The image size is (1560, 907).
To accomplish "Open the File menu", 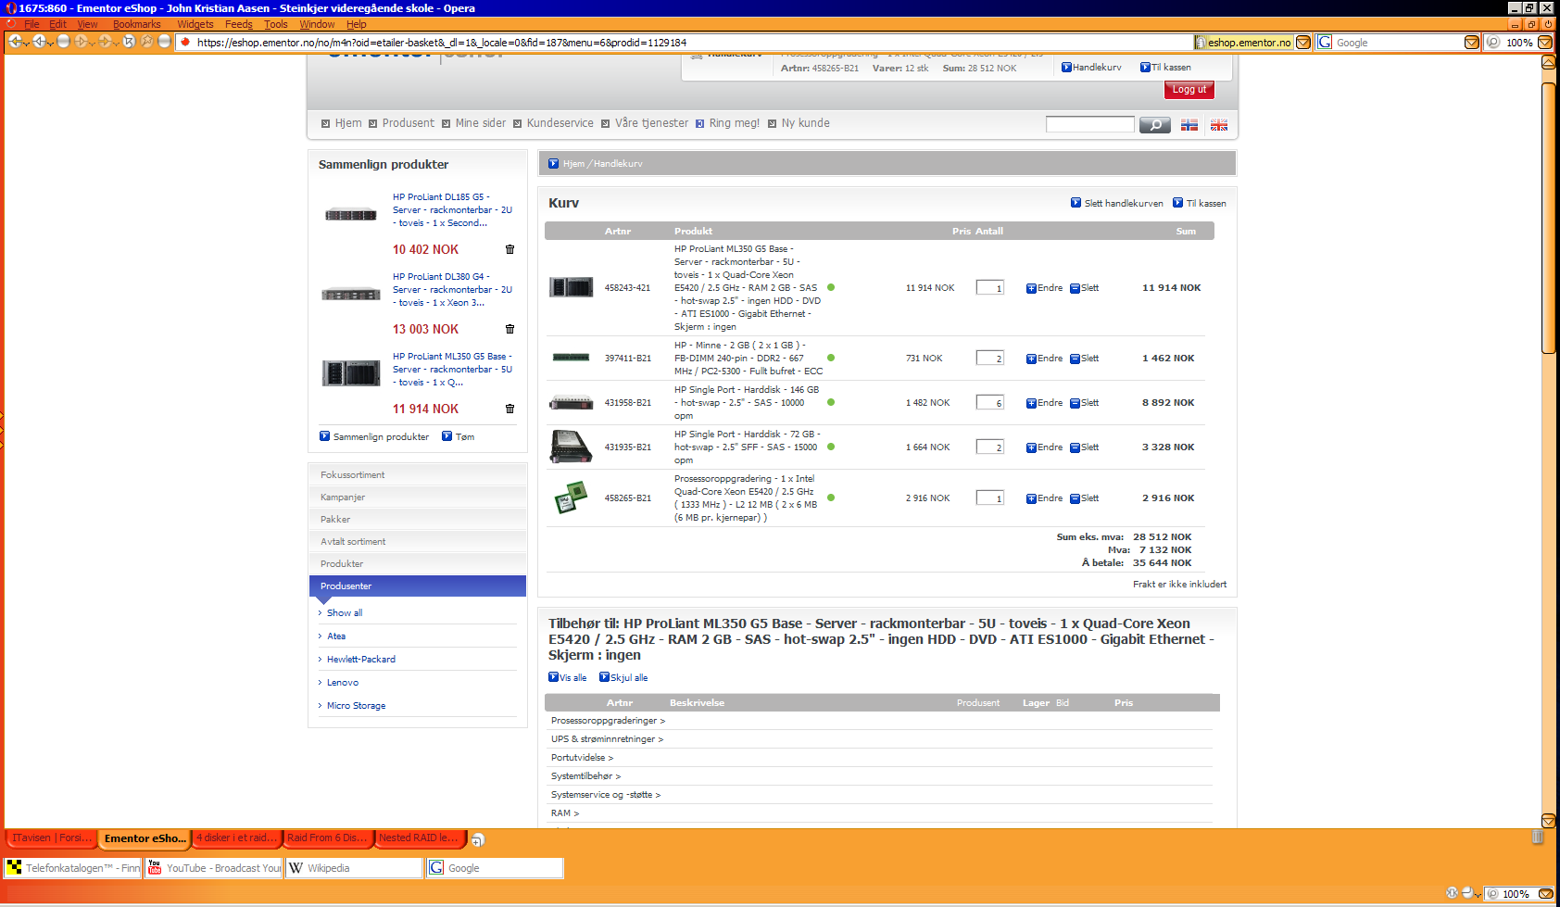I will (31, 24).
